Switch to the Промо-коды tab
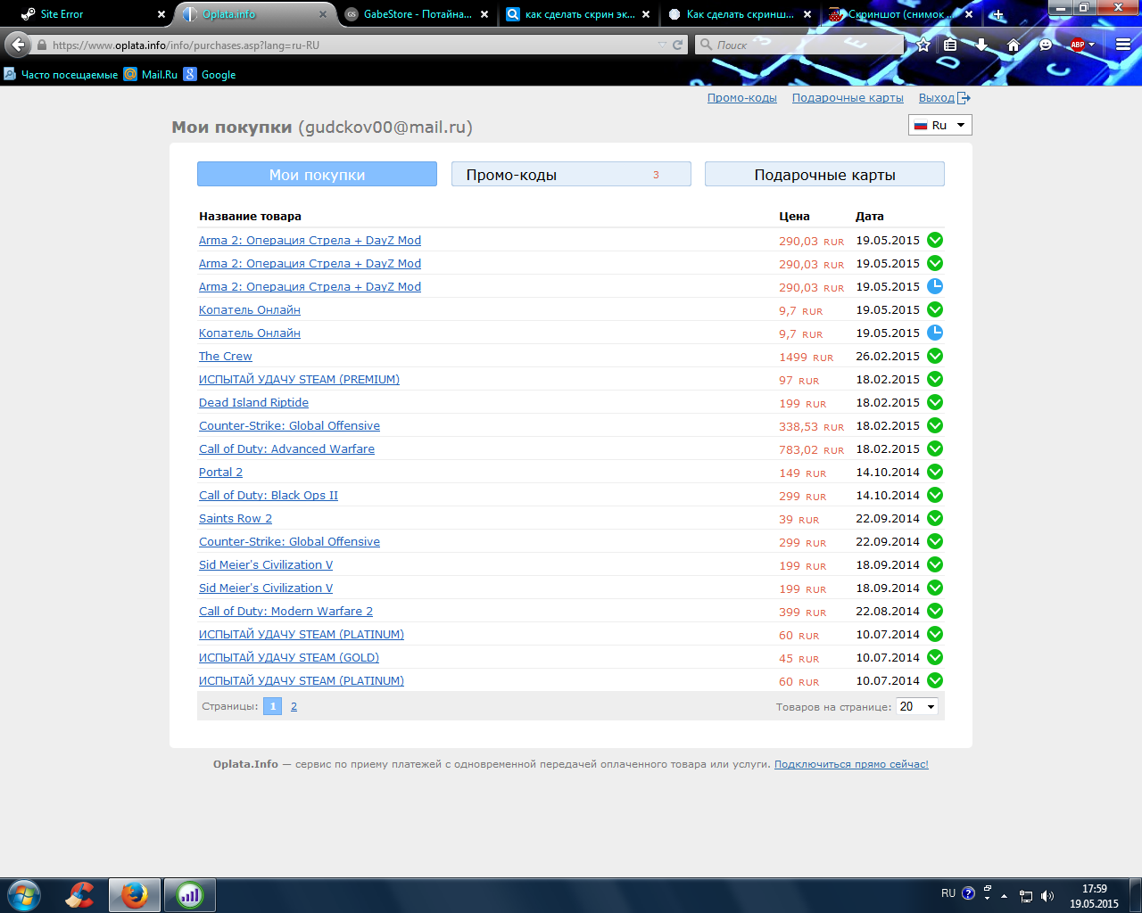 [x=571, y=175]
